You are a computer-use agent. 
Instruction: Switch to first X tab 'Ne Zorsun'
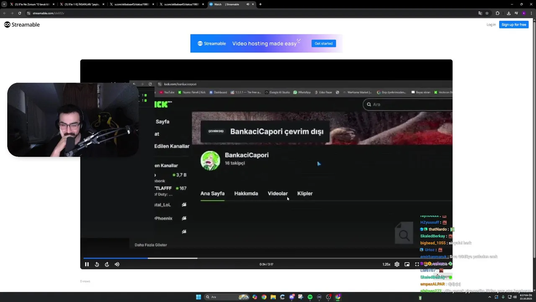[x=33, y=4]
